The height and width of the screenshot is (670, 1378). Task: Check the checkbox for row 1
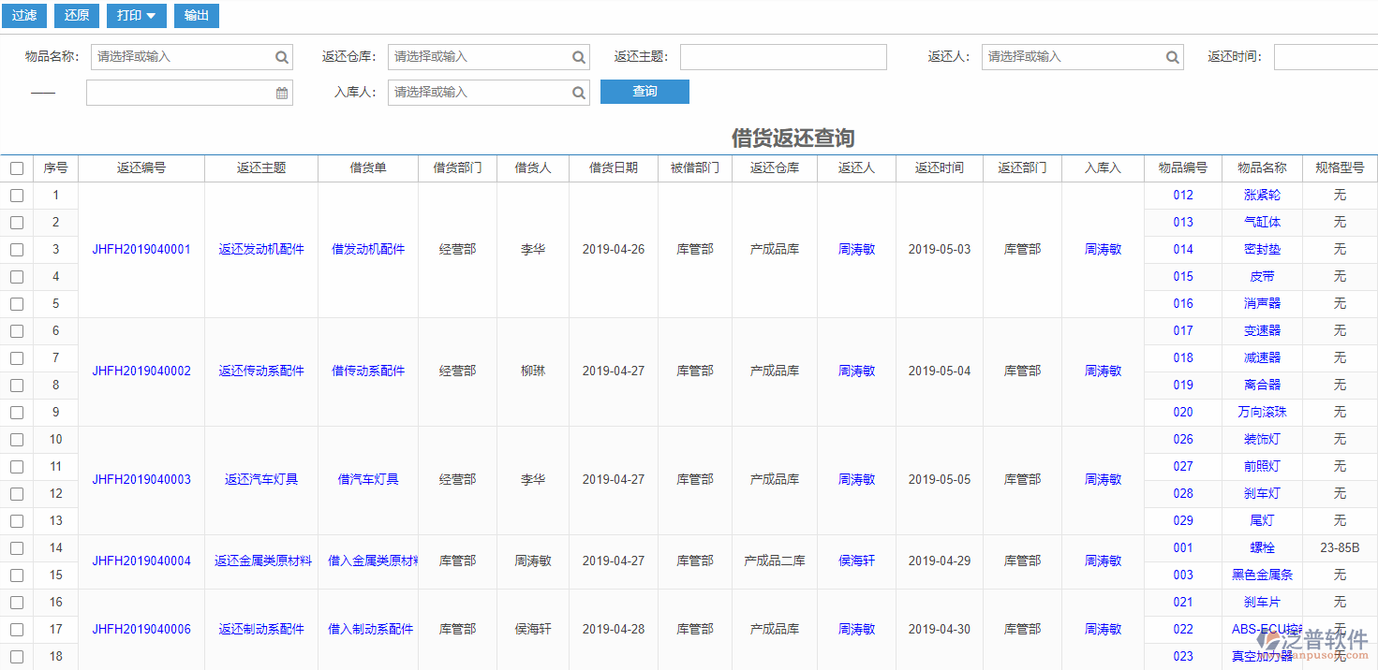[x=16, y=195]
